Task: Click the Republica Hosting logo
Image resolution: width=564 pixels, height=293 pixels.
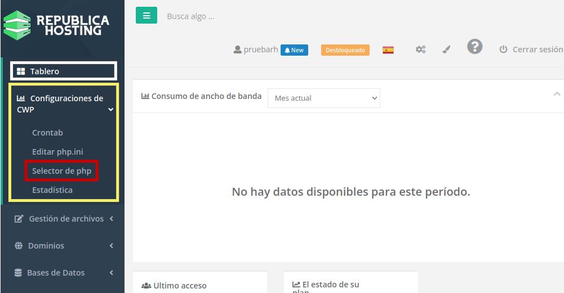Action: coord(56,25)
